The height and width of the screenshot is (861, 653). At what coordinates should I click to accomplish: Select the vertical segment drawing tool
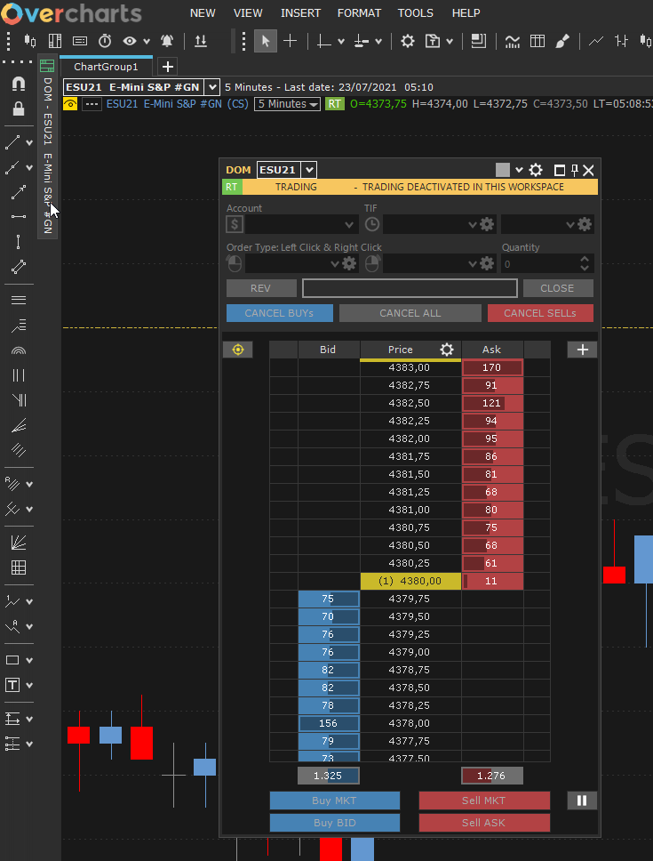pos(19,242)
